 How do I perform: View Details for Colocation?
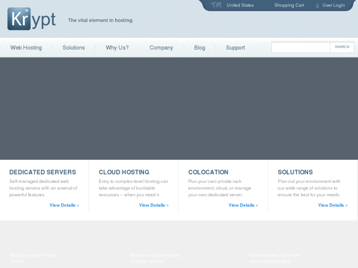click(243, 205)
